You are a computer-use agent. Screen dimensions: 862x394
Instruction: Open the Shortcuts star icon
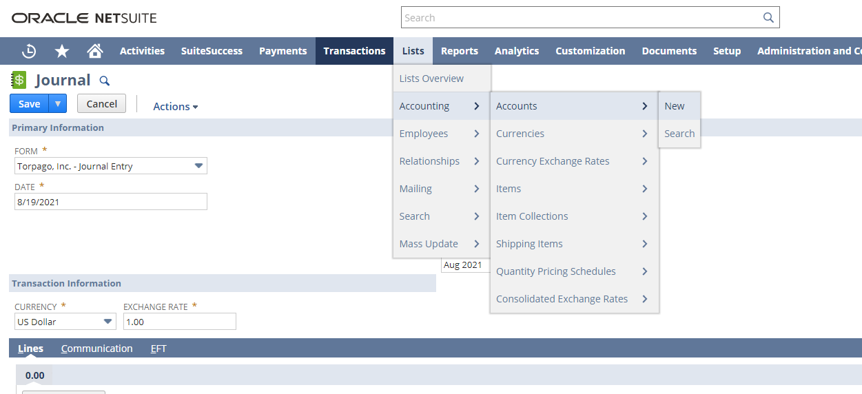click(x=62, y=51)
